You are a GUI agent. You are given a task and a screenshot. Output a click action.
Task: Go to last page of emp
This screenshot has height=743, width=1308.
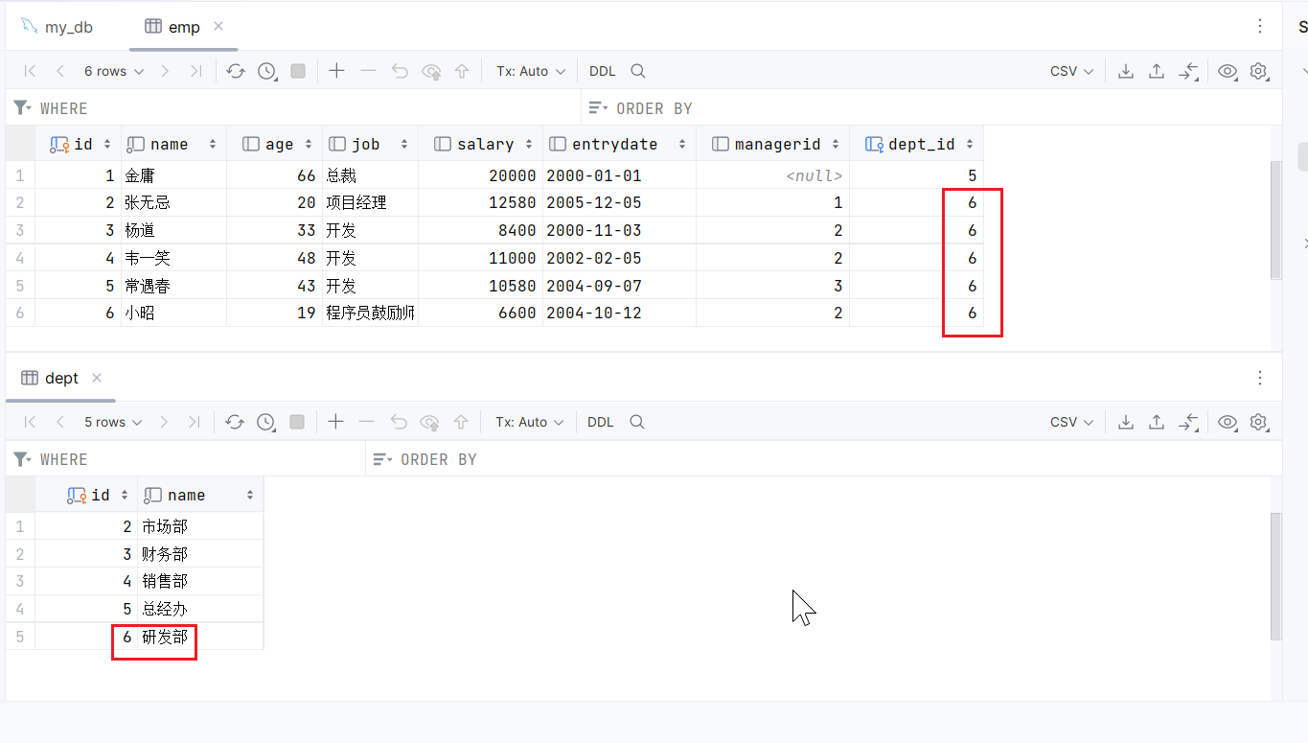tap(195, 71)
